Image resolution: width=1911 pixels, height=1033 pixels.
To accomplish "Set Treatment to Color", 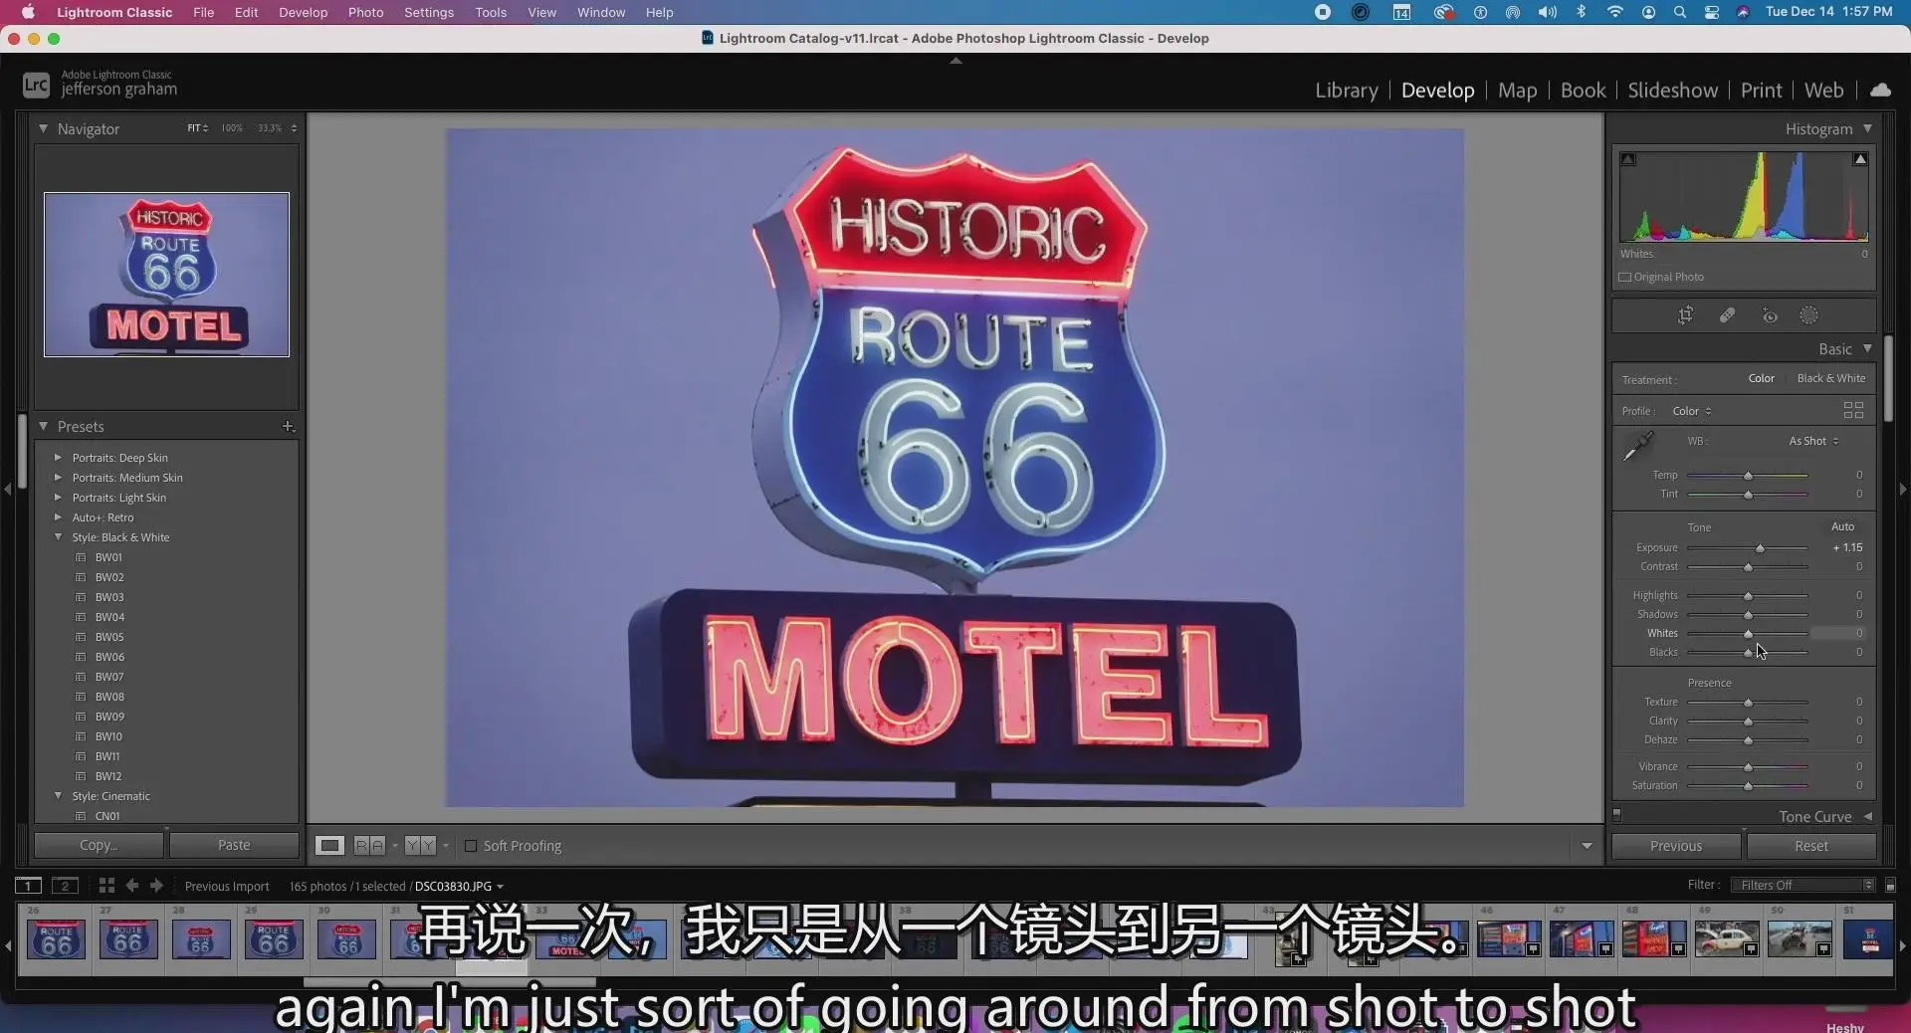I will [1761, 378].
